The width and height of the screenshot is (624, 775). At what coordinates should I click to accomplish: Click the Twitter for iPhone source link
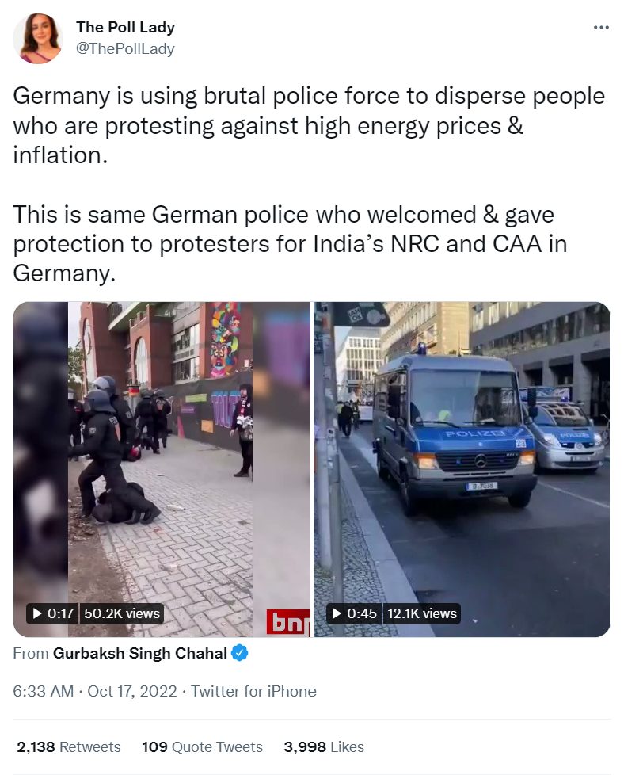click(254, 691)
